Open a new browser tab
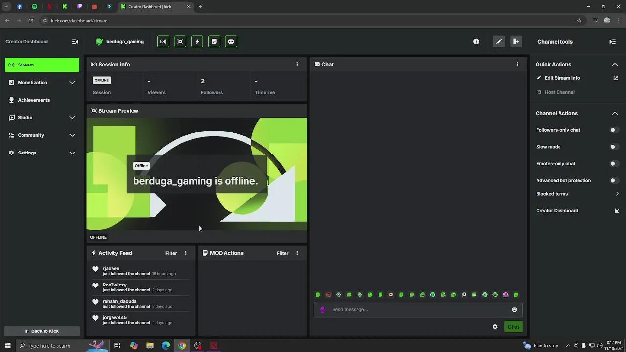626x352 pixels. click(200, 7)
